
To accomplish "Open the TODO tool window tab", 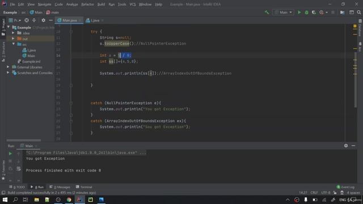I will (17, 187).
